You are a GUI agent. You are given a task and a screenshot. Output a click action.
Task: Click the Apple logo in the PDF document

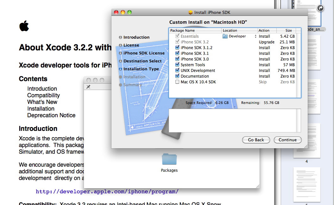click(24, 26)
